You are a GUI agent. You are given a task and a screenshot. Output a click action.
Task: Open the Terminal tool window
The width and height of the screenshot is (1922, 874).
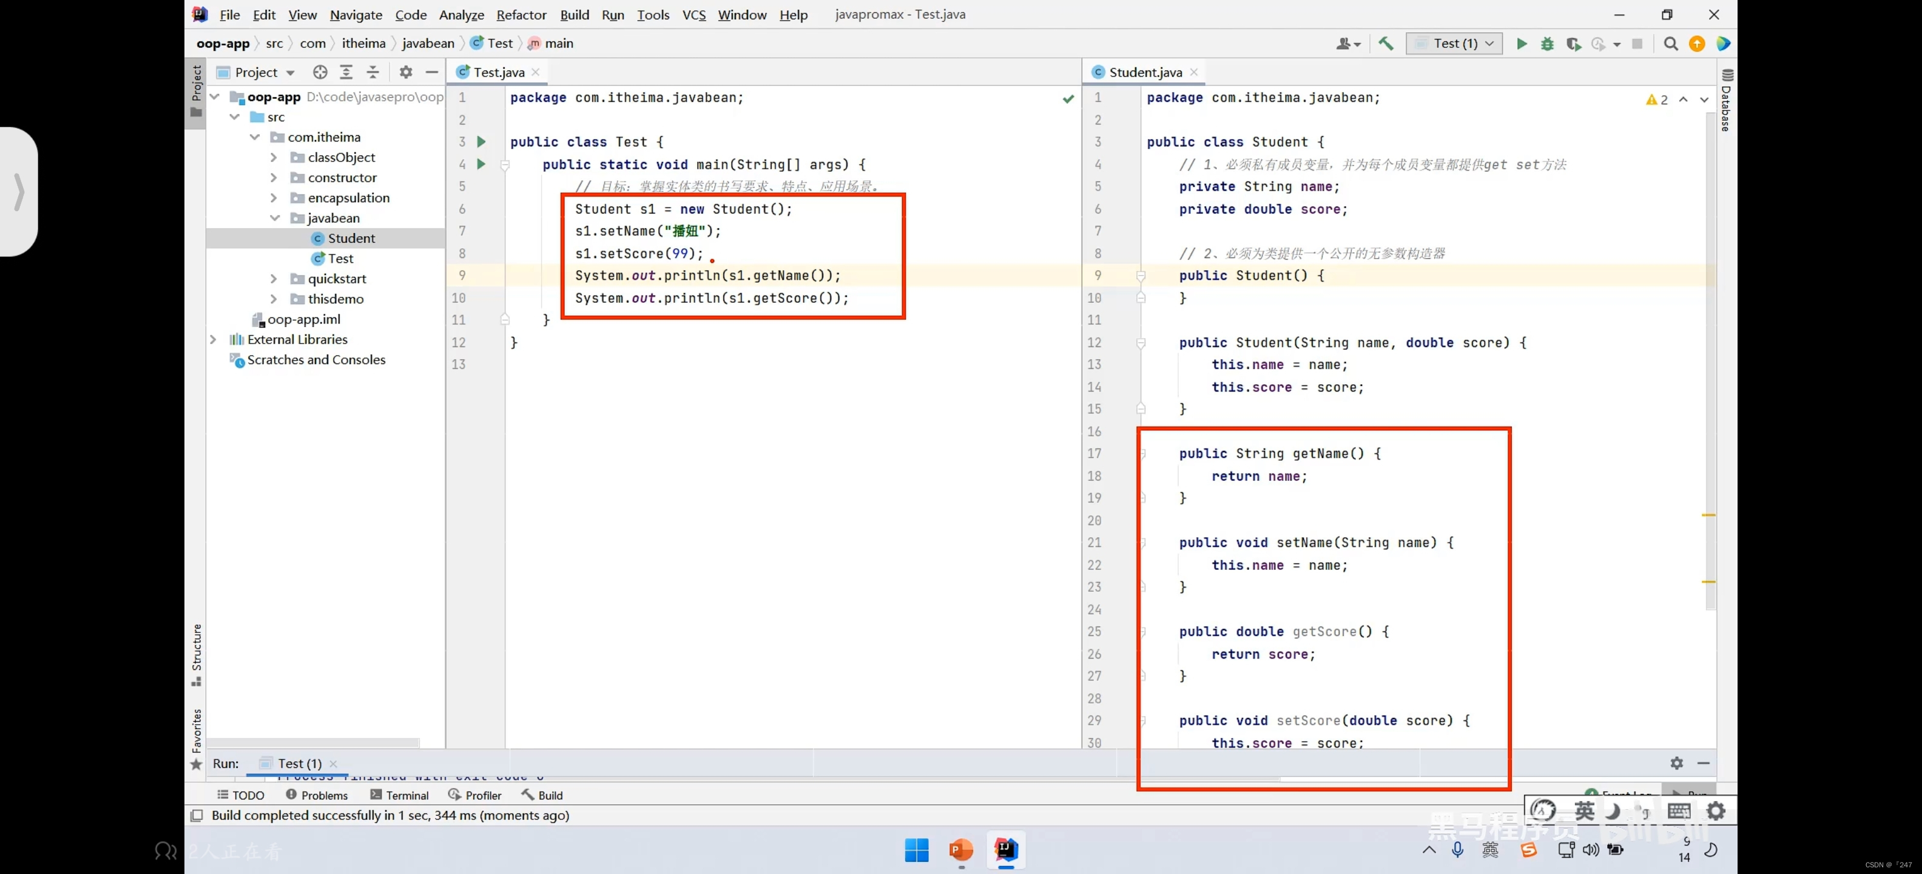point(399,795)
